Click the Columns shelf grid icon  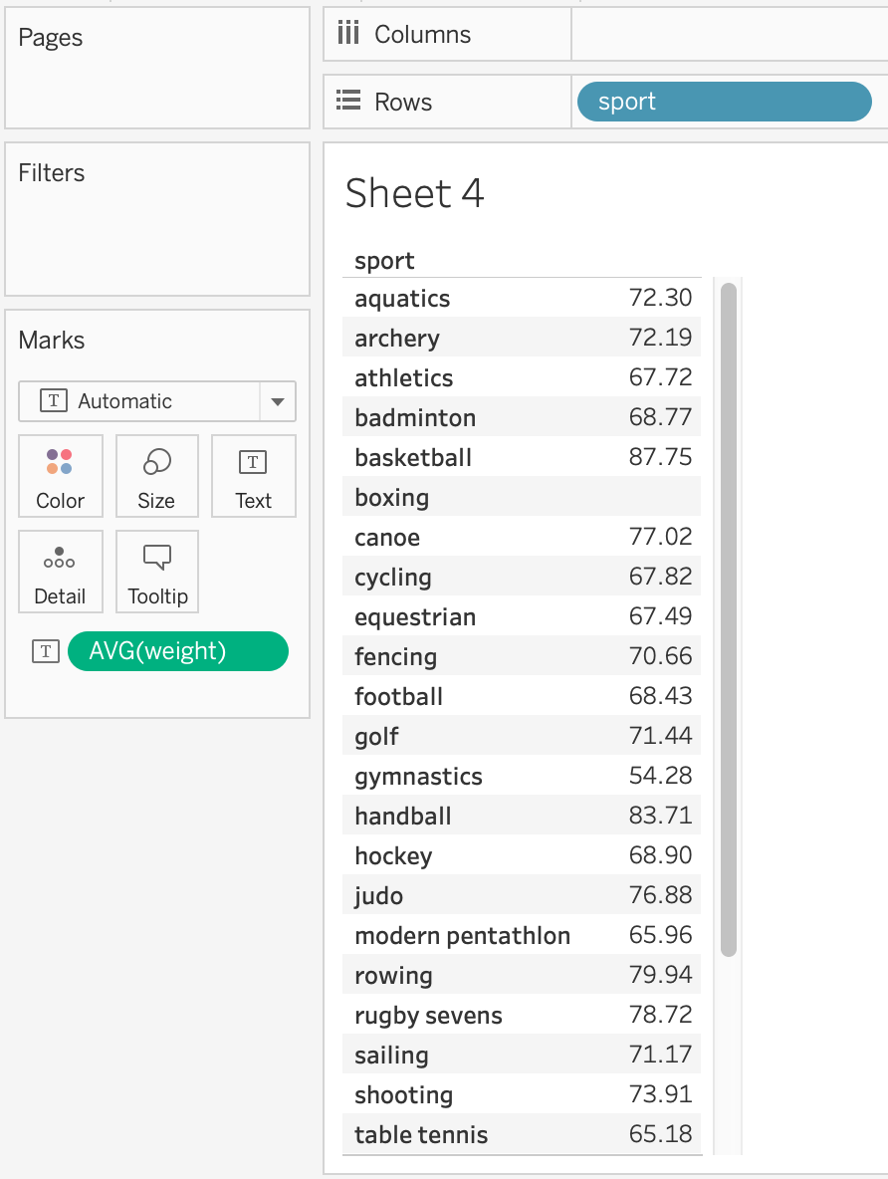pyautogui.click(x=347, y=34)
